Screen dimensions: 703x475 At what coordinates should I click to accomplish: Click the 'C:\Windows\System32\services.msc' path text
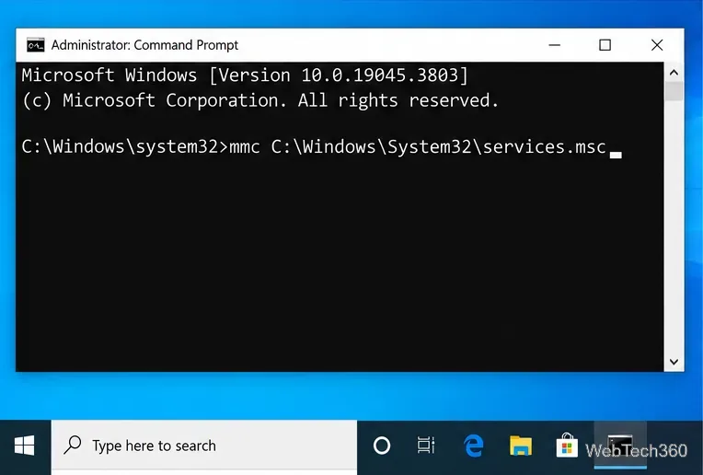439,146
